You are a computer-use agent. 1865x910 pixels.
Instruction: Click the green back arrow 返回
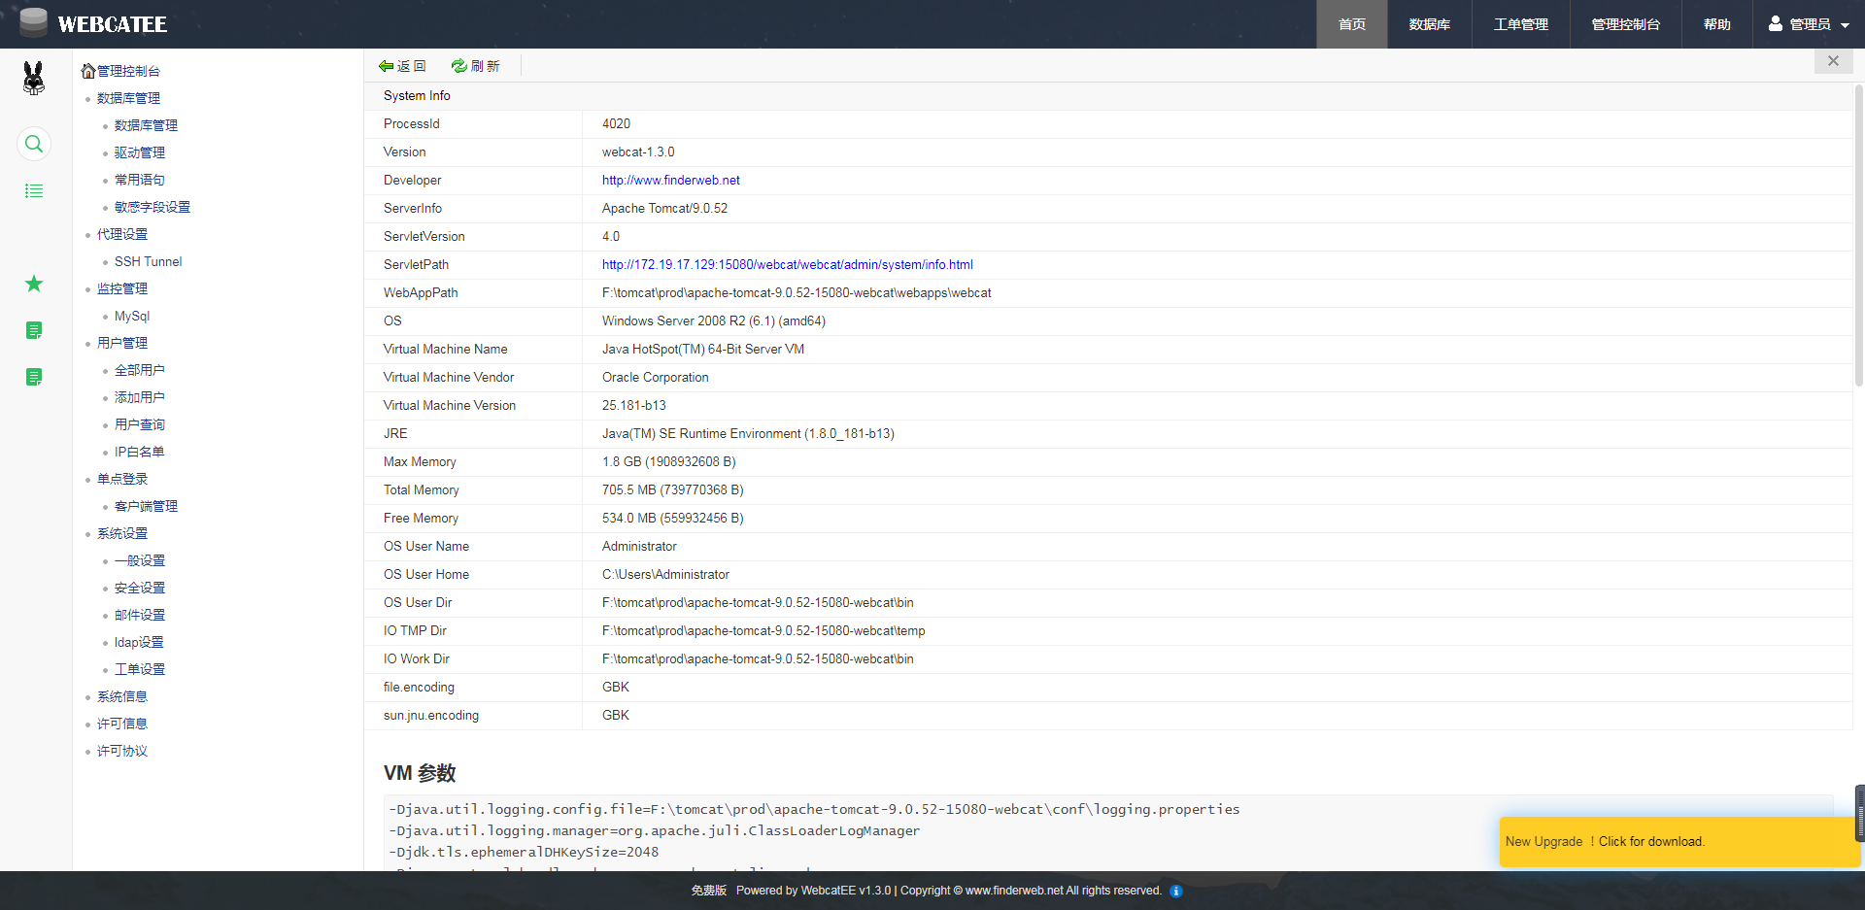(402, 66)
